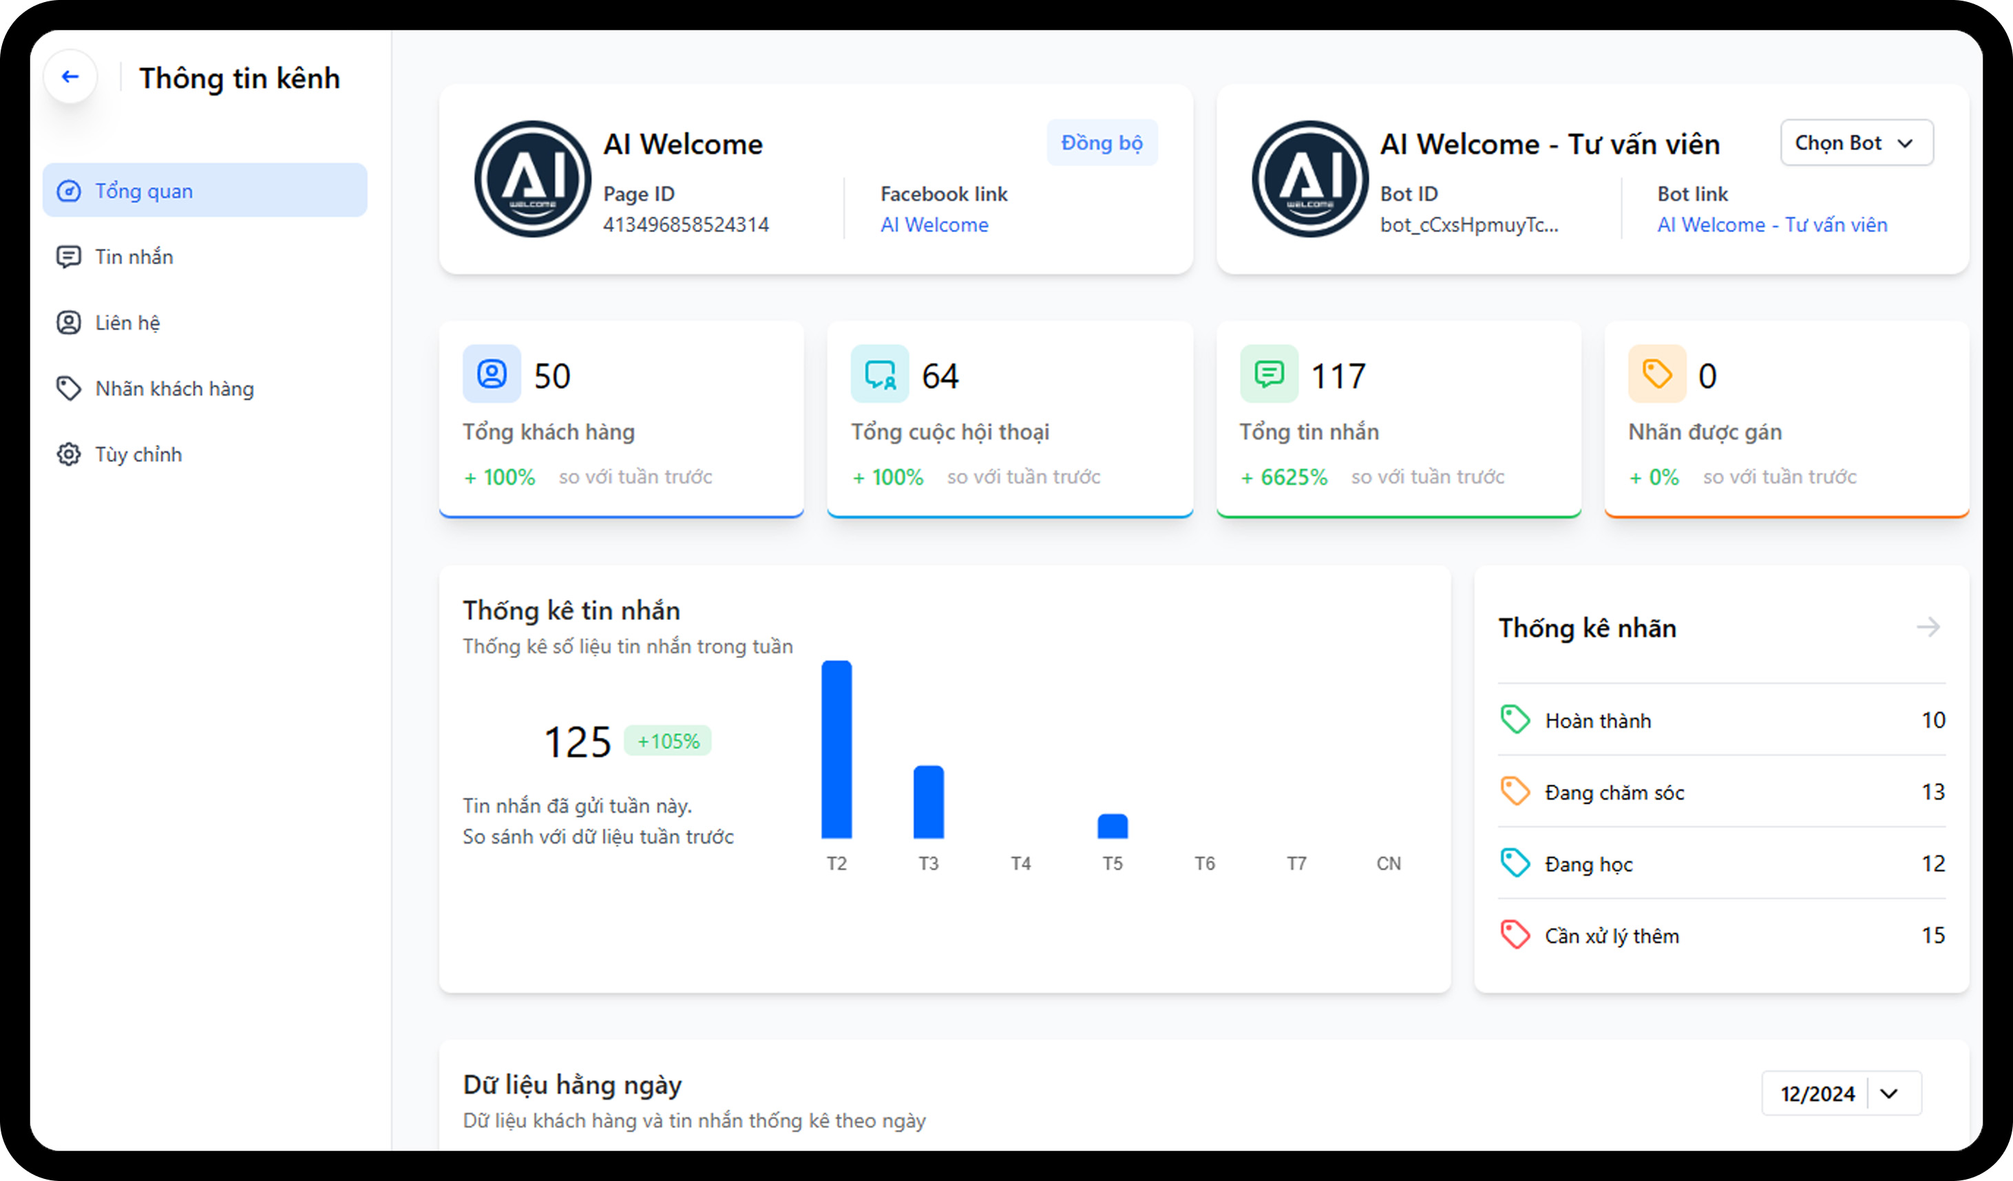Open the AI Welcome Facebook link
The image size is (2013, 1181).
(934, 225)
